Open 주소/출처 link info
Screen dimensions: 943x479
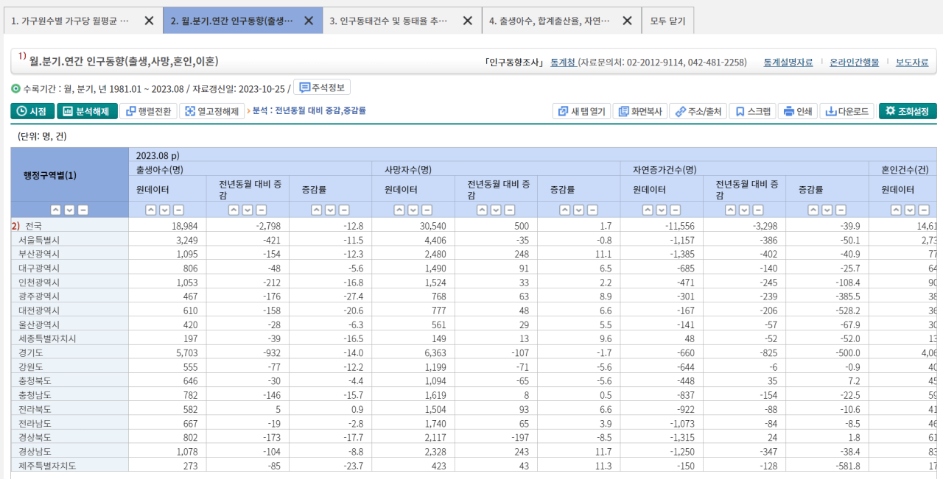[698, 111]
